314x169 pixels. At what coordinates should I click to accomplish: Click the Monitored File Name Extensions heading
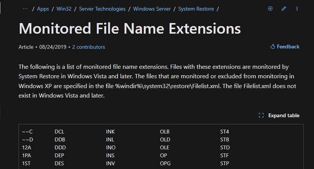pyautogui.click(x=129, y=28)
